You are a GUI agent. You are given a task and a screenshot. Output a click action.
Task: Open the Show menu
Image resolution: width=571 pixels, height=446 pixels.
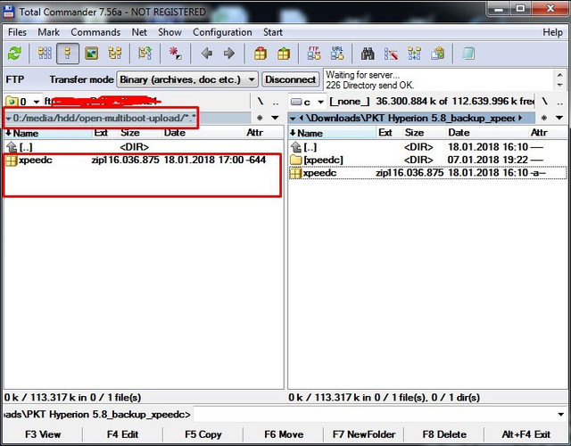coord(170,32)
